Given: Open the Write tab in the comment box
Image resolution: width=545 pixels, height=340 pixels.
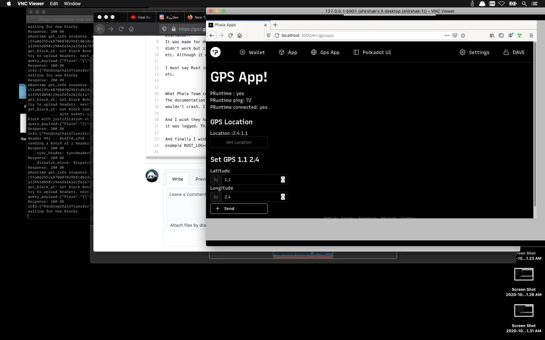Looking at the screenshot, I should click(178, 179).
